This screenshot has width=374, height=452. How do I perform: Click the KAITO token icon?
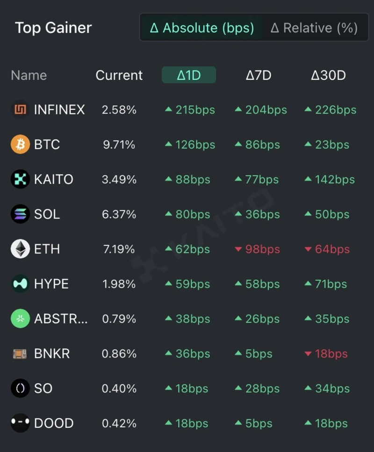point(20,180)
